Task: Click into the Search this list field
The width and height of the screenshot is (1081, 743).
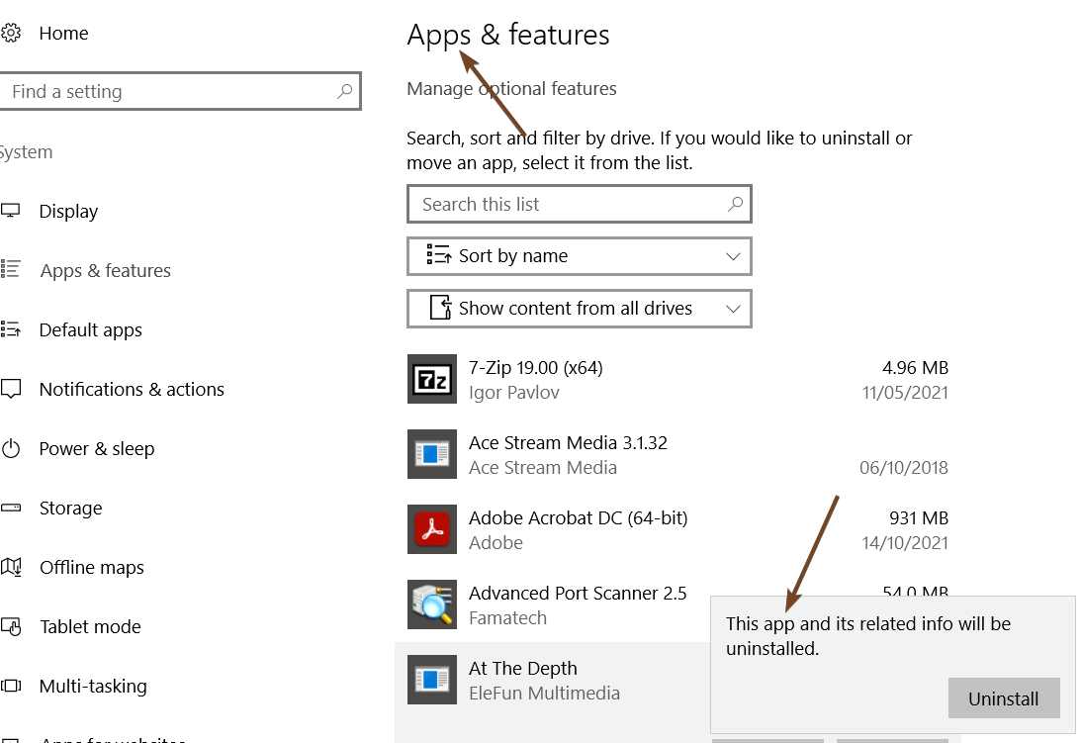Action: tap(564, 205)
